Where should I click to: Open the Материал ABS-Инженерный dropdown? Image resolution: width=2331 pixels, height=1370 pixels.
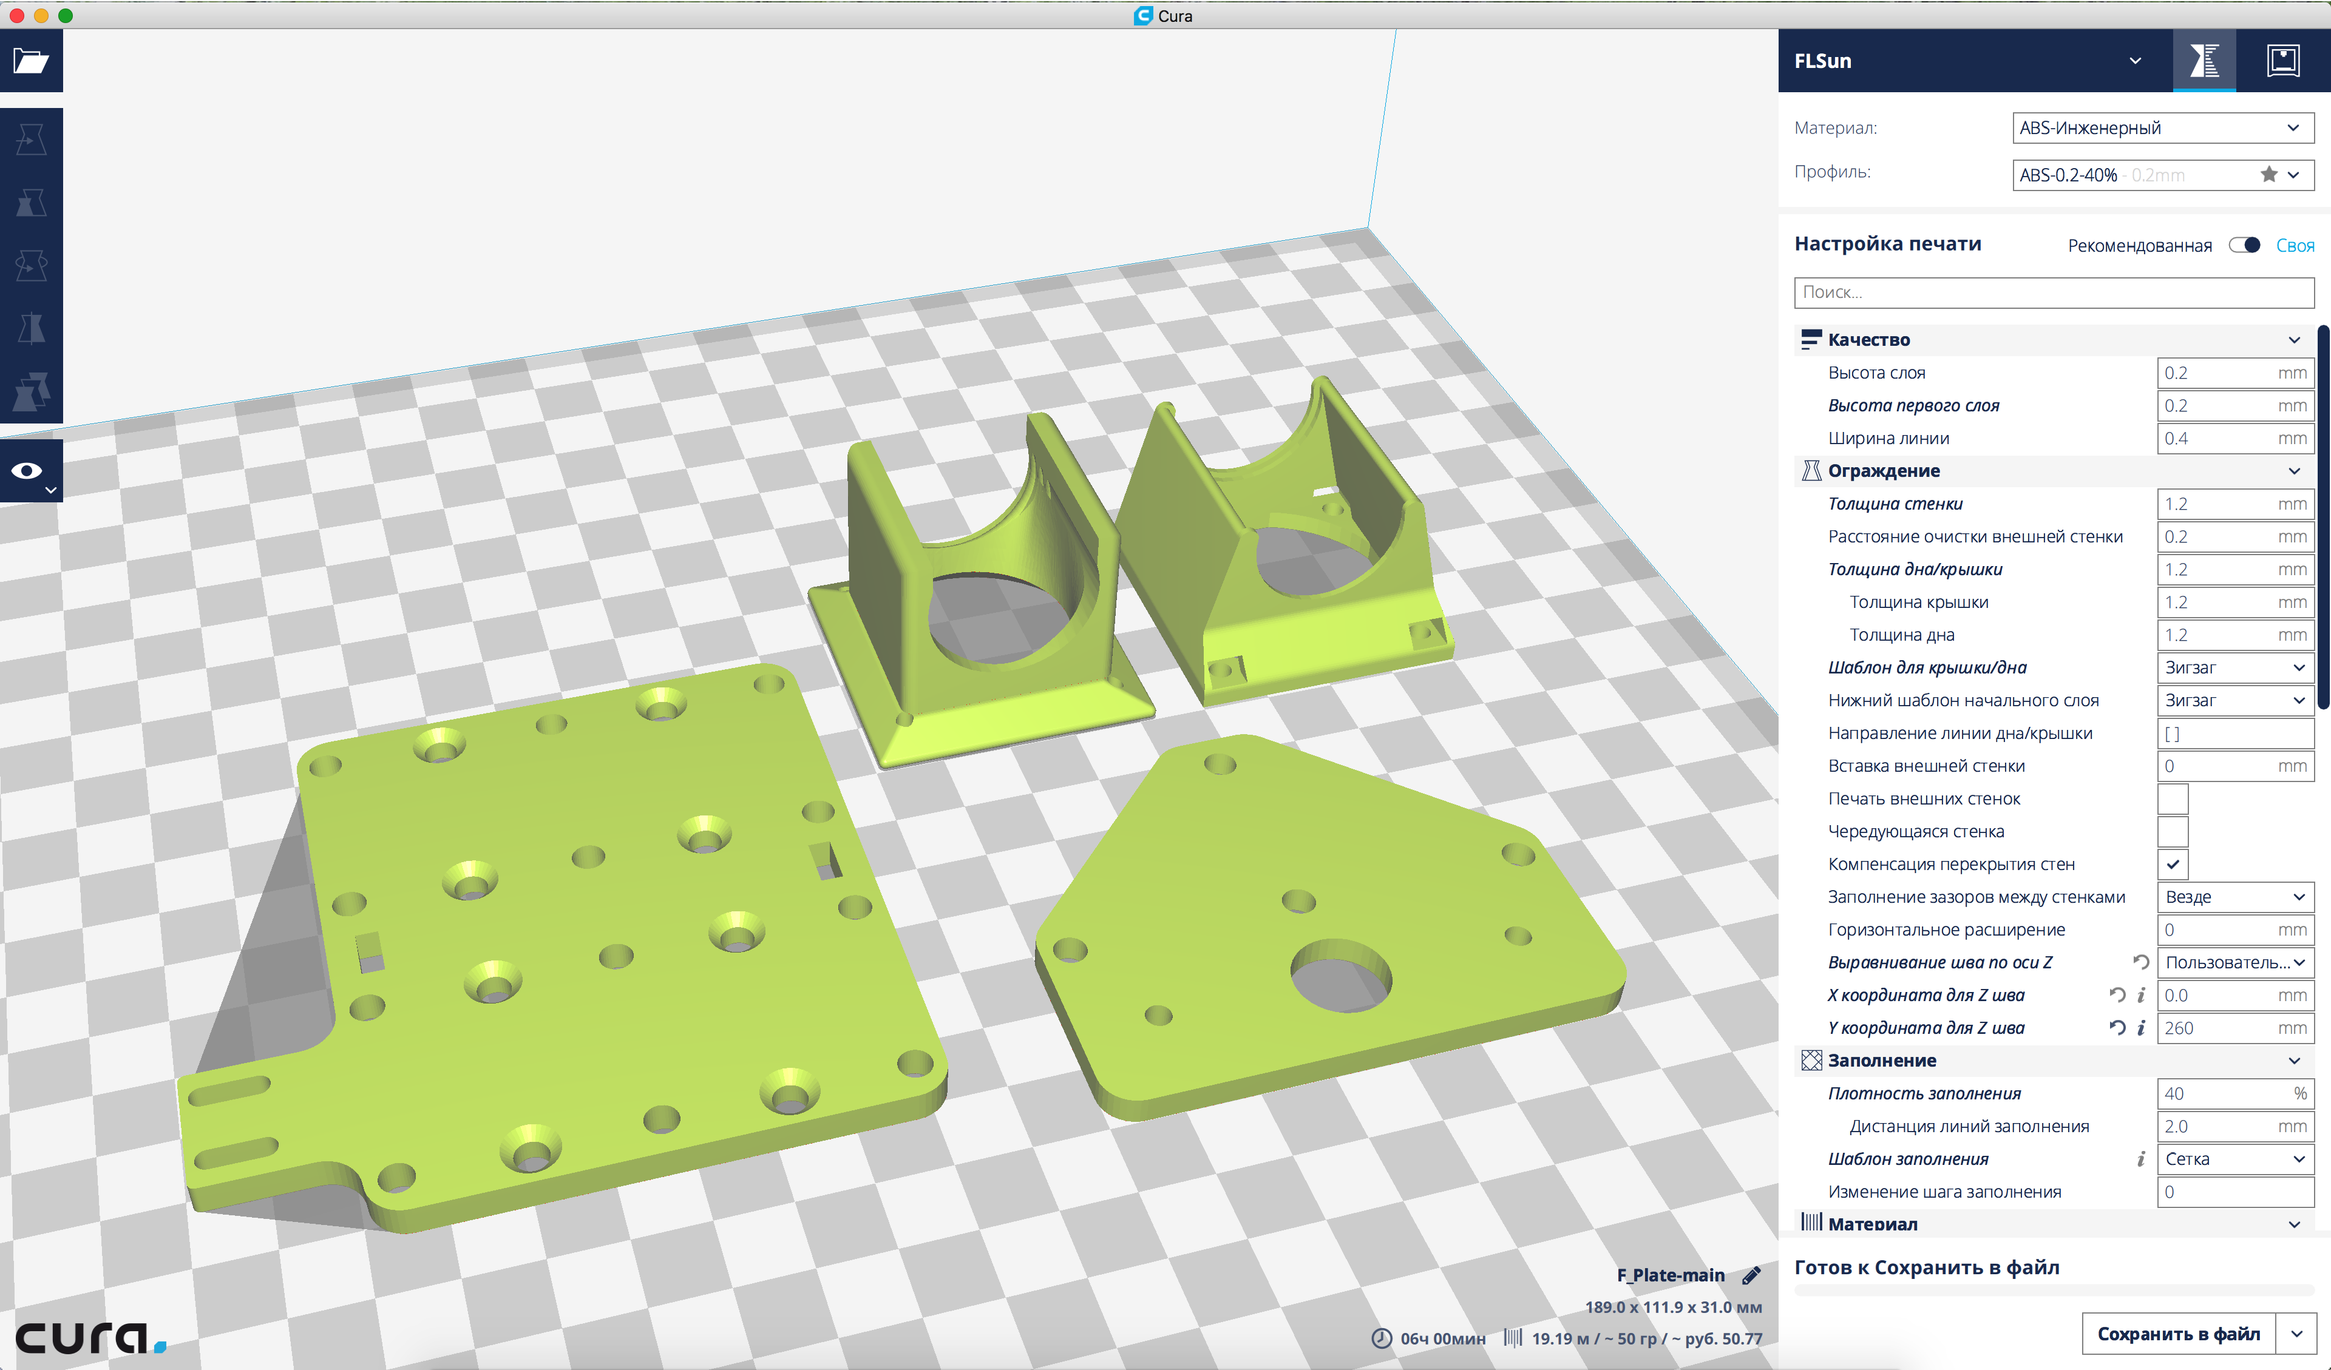pos(2163,127)
